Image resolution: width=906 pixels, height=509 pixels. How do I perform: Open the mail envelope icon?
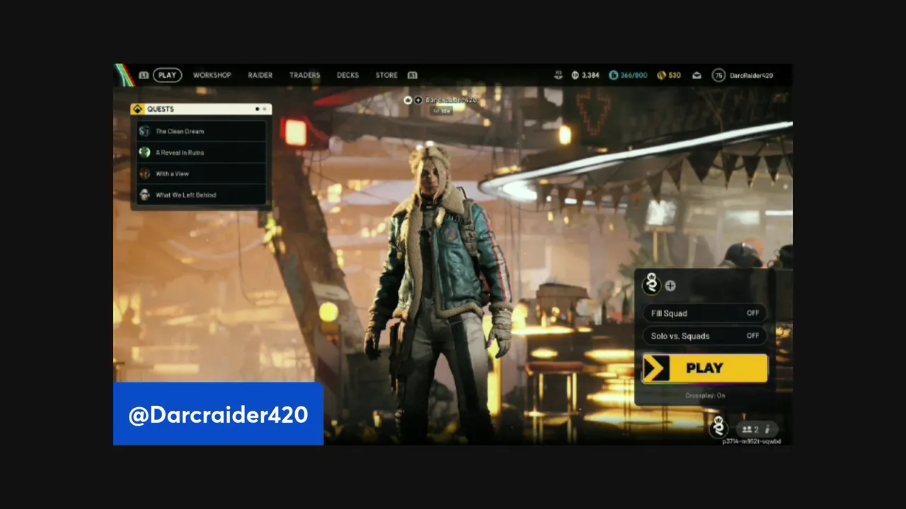click(x=696, y=75)
